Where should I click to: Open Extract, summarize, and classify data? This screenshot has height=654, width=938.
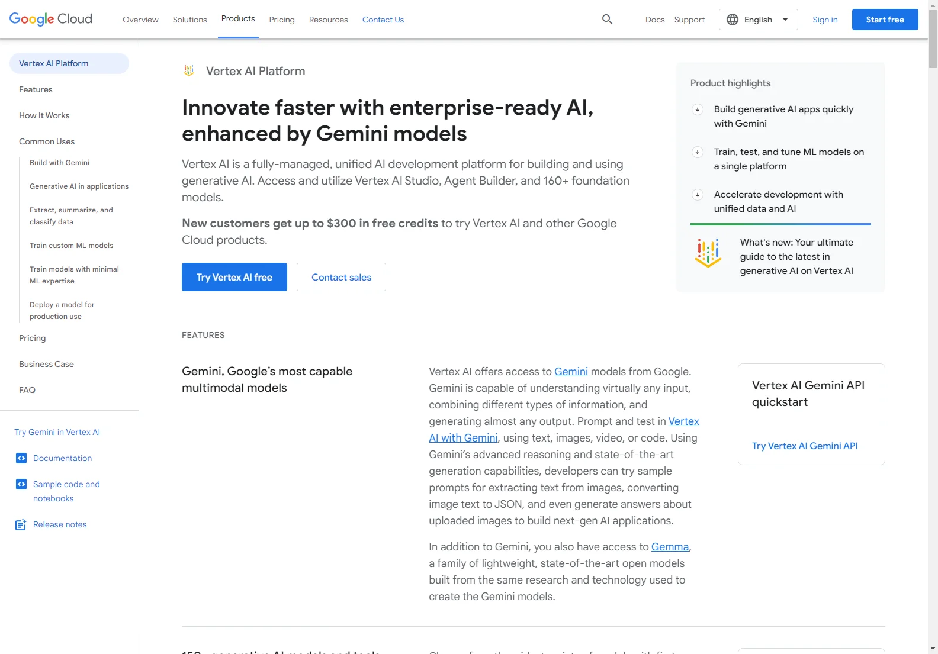[71, 215]
